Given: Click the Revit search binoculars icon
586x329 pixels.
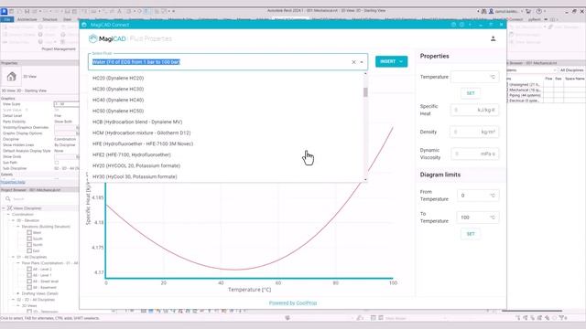Looking at the screenshot, I should (x=484, y=12).
